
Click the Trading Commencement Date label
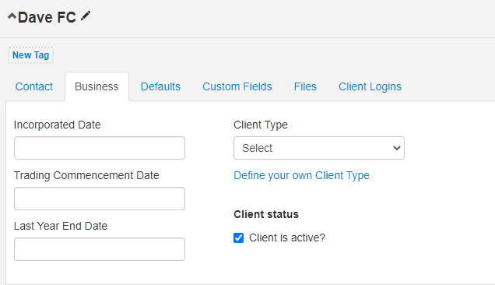(86, 175)
